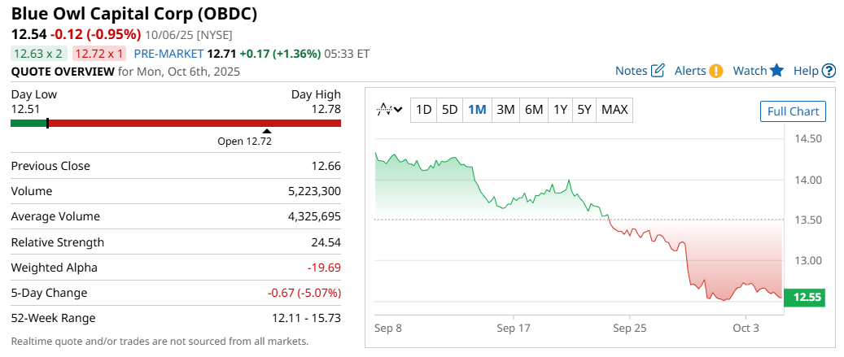This screenshot has height=357, width=844.
Task: Show the MAX chart range
Action: click(614, 110)
